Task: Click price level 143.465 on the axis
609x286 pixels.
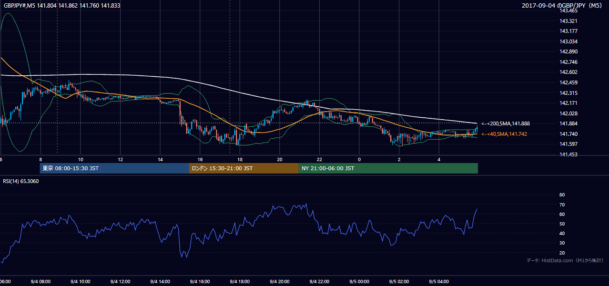Action: (568, 10)
